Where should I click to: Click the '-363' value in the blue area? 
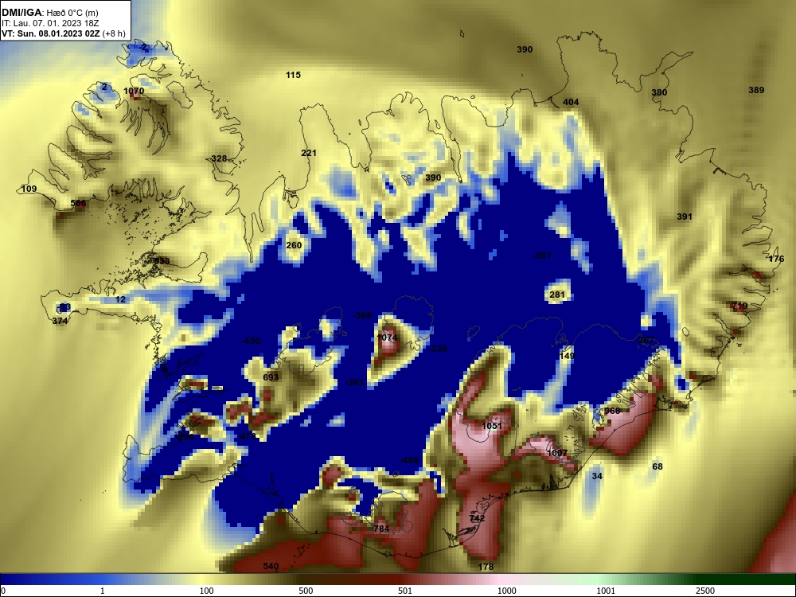point(354,382)
